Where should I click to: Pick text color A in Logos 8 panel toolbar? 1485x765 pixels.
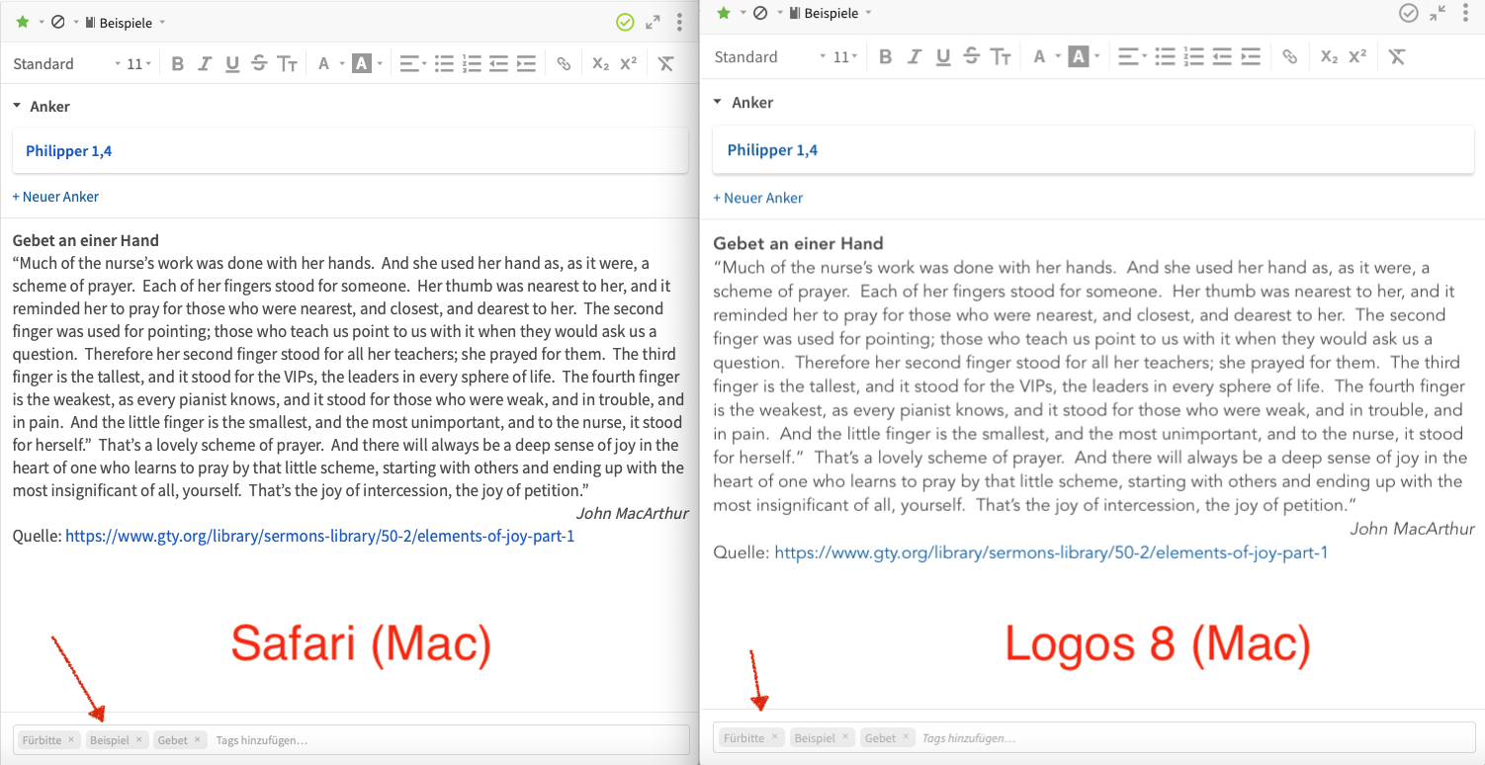[x=1039, y=56]
